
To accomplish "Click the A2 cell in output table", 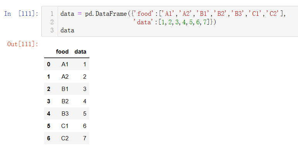I will [x=65, y=77].
